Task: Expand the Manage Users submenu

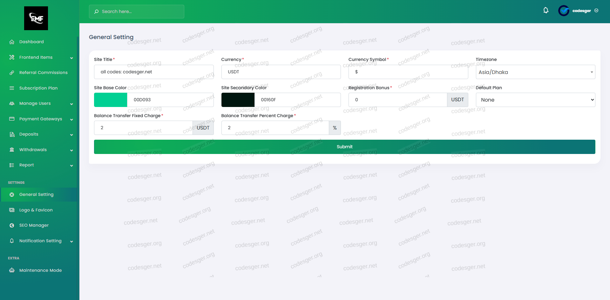Action: [x=71, y=104]
